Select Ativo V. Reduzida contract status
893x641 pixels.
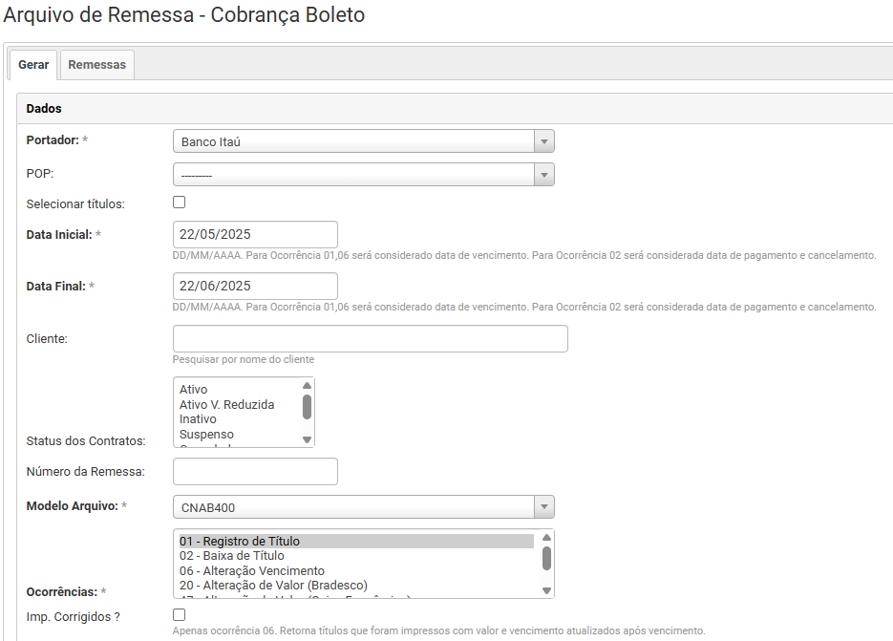[226, 405]
